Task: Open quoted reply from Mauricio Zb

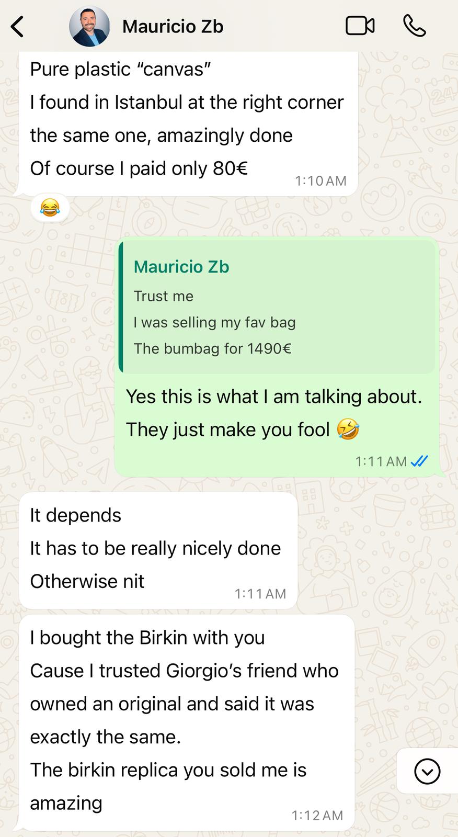Action: [277, 307]
